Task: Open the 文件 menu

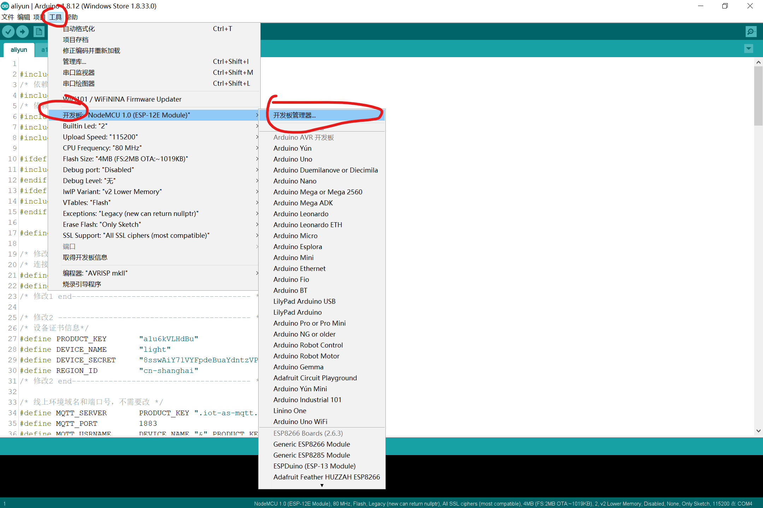Action: click(x=8, y=17)
